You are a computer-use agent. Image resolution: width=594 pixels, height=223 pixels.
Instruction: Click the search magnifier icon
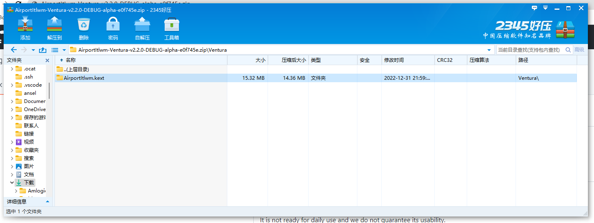click(x=567, y=50)
